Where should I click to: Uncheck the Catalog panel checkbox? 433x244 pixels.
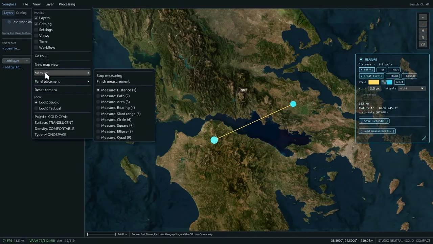pyautogui.click(x=36, y=24)
